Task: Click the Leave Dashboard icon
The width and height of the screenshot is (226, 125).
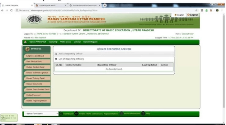Action: tap(121, 114)
